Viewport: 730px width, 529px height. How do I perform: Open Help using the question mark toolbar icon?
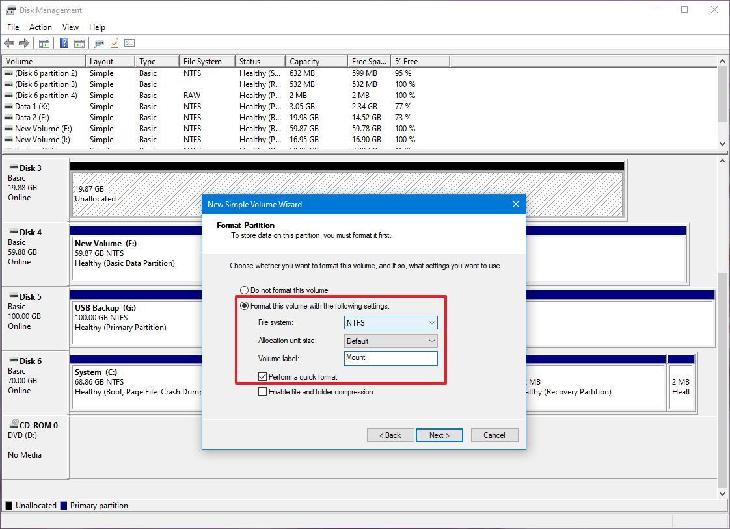63,43
